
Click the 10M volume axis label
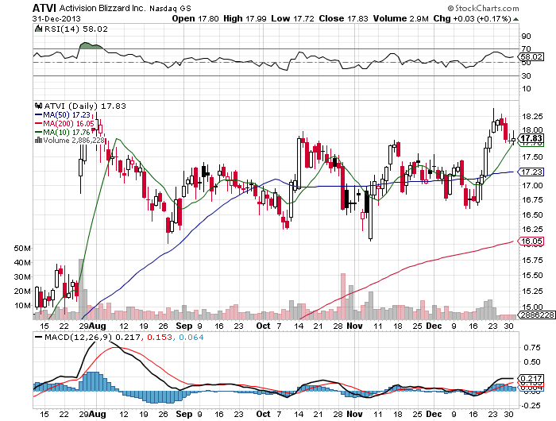point(22,305)
